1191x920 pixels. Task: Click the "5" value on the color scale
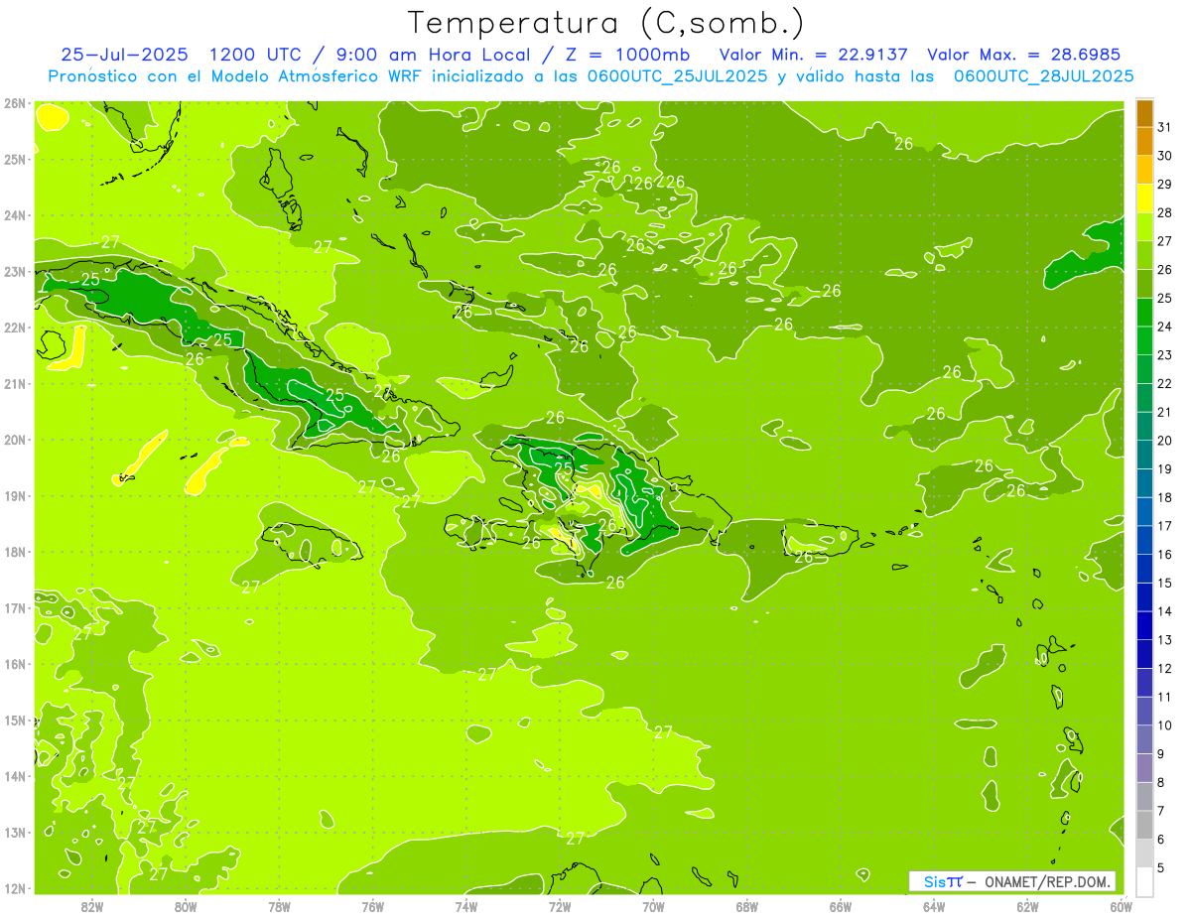1161,867
